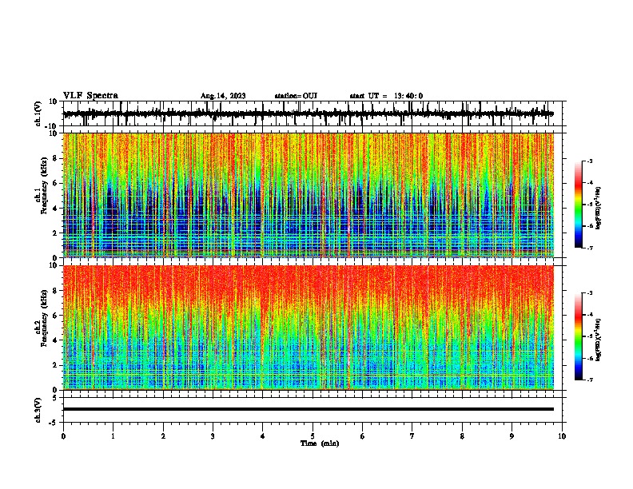Click the "station=OUI" header label
633x489 pixels.
pyautogui.click(x=296, y=96)
